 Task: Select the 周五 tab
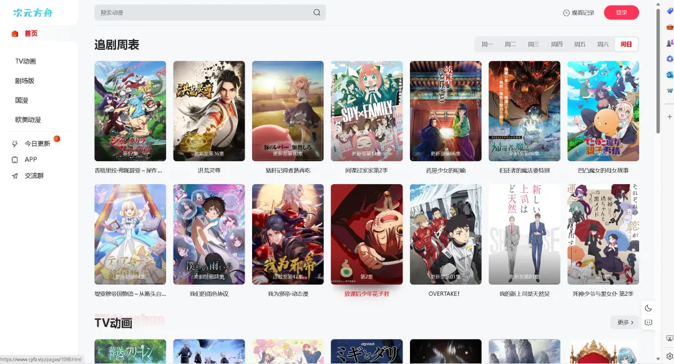[580, 44]
